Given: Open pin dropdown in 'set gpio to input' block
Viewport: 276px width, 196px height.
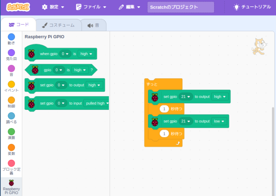Looking at the screenshot, I should [61, 103].
